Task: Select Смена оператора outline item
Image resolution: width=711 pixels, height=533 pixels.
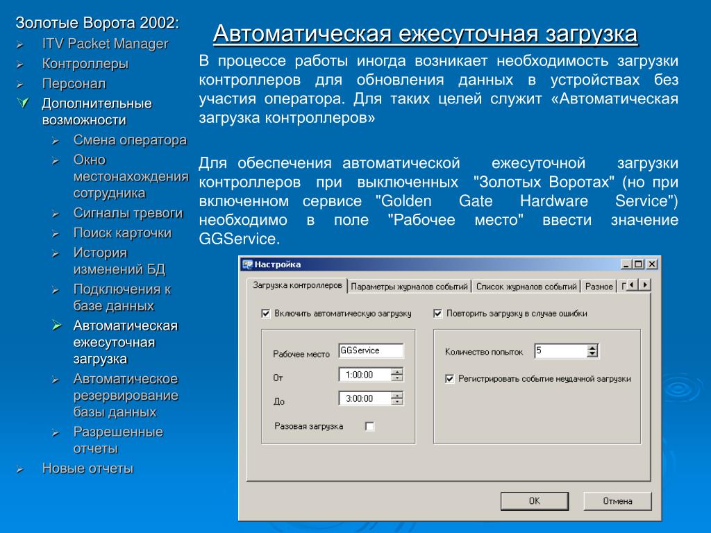Action: pos(130,139)
